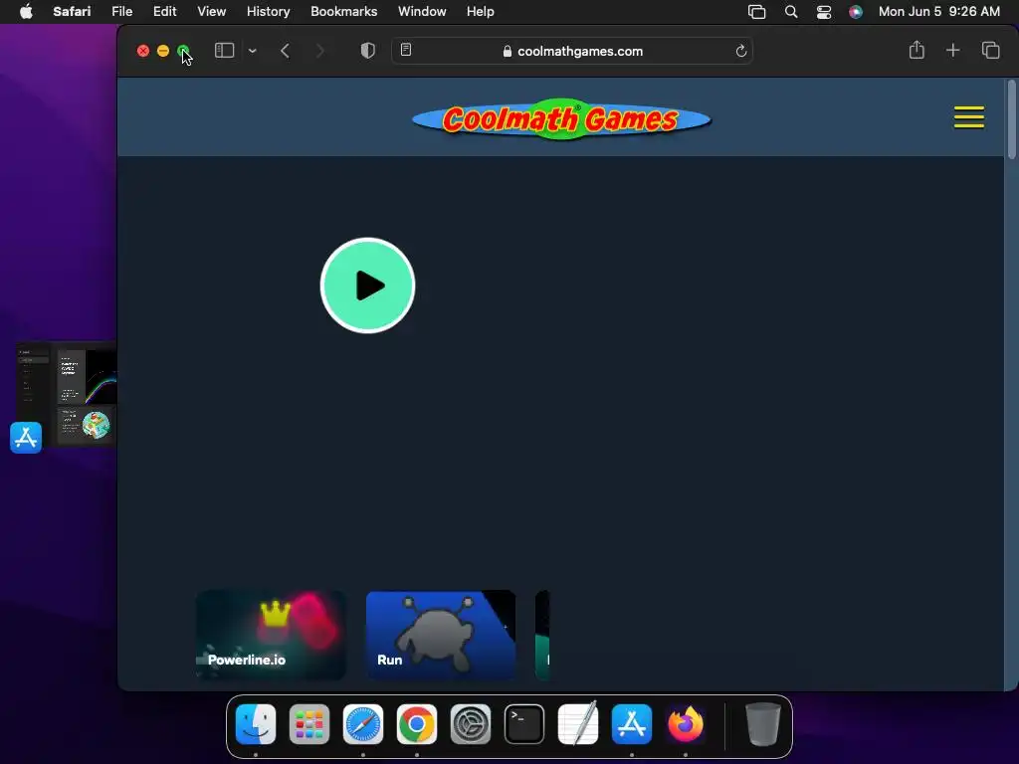Open the Trash in the Dock
The width and height of the screenshot is (1019, 764).
point(762,724)
